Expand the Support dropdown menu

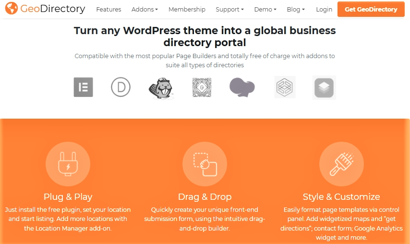click(229, 10)
